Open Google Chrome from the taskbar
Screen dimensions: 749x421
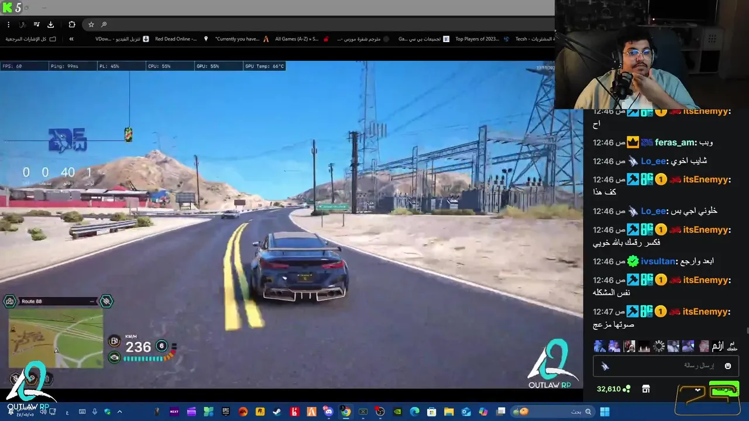click(346, 412)
